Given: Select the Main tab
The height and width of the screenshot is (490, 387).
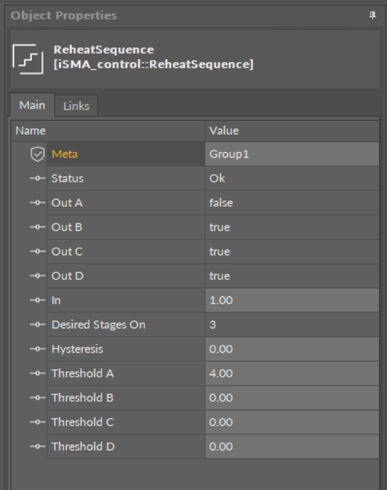Looking at the screenshot, I should click(x=32, y=105).
